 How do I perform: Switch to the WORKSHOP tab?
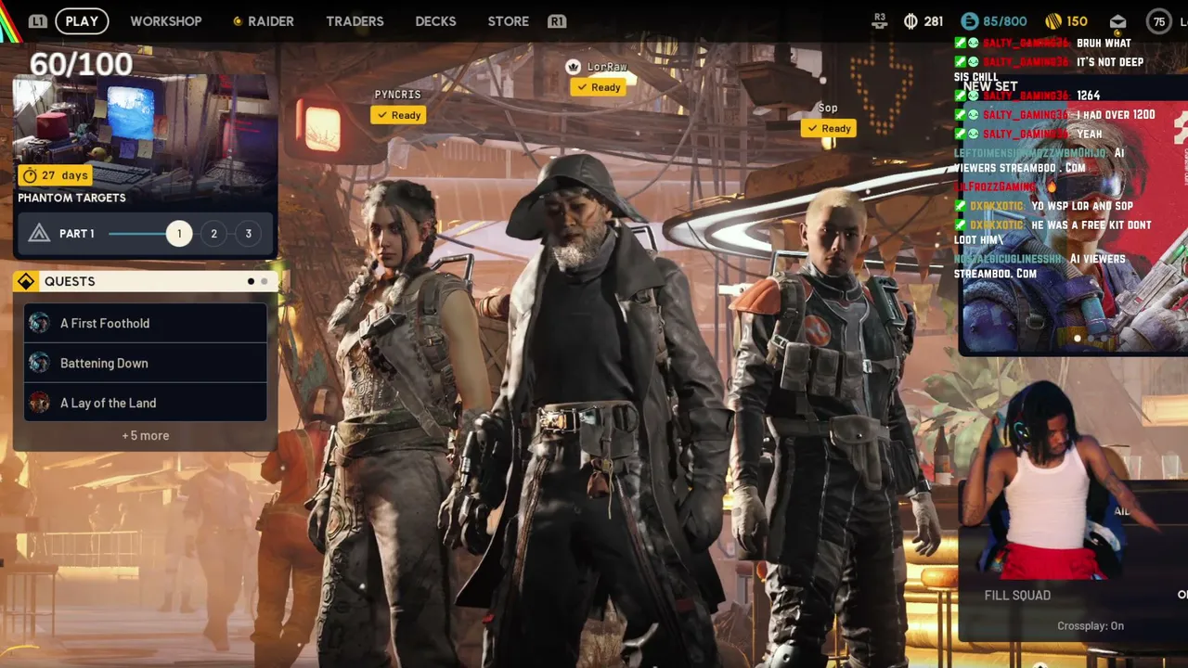click(x=166, y=21)
